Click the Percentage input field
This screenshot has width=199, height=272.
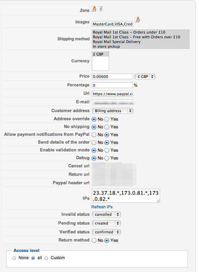tap(113, 85)
